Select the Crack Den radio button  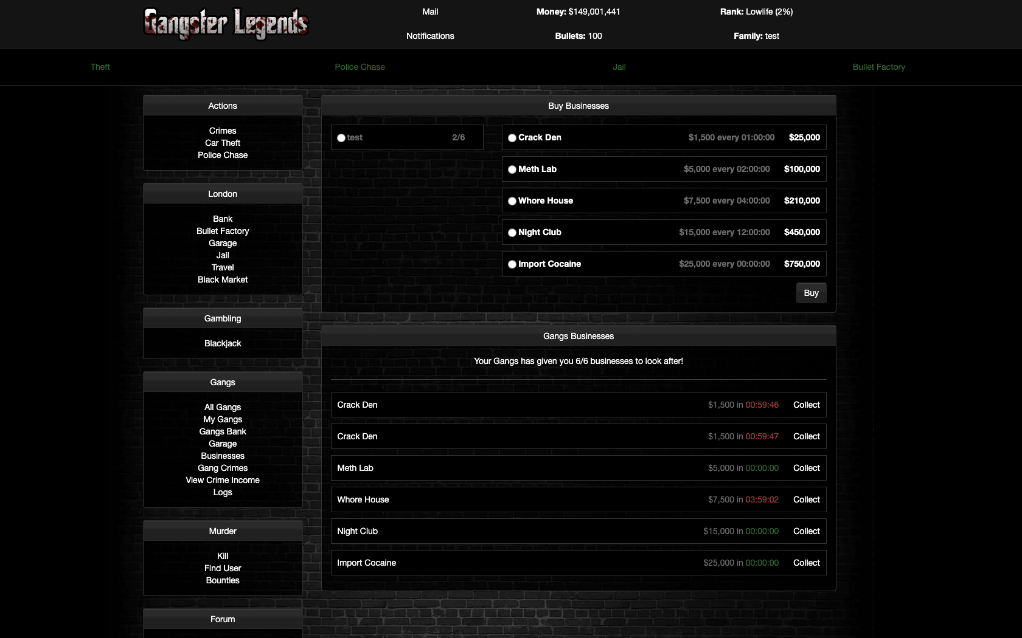pos(512,138)
